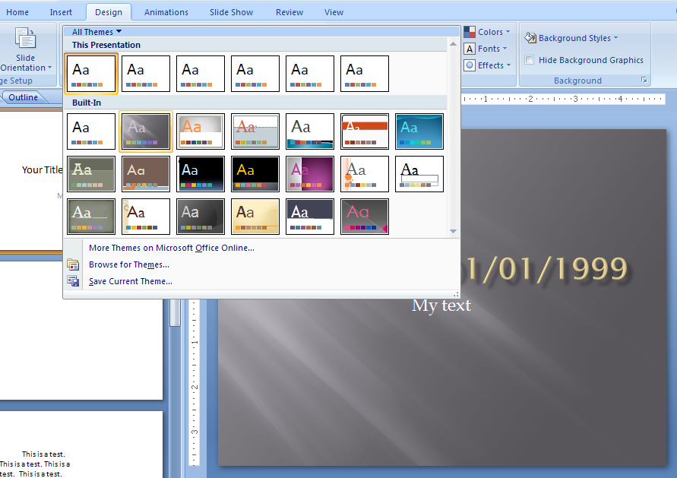Click More Themes on Microsoft Office Online
677x478 pixels.
(x=172, y=248)
